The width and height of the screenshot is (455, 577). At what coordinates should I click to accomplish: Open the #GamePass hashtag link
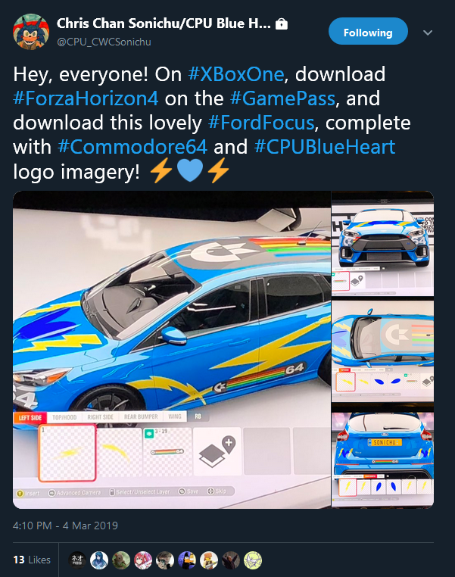pyautogui.click(x=282, y=98)
